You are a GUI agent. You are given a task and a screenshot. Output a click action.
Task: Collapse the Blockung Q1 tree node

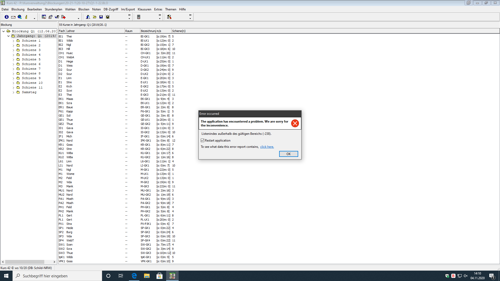click(4, 31)
